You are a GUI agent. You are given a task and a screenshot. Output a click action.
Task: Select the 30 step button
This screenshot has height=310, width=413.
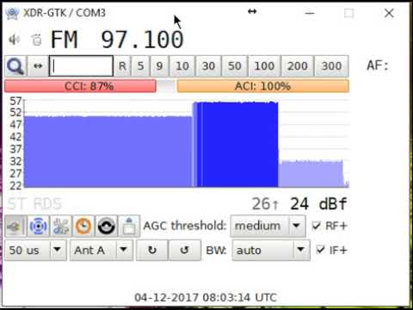(x=208, y=66)
